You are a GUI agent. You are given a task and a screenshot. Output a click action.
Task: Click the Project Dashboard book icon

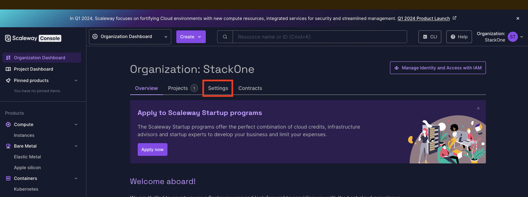click(8, 69)
